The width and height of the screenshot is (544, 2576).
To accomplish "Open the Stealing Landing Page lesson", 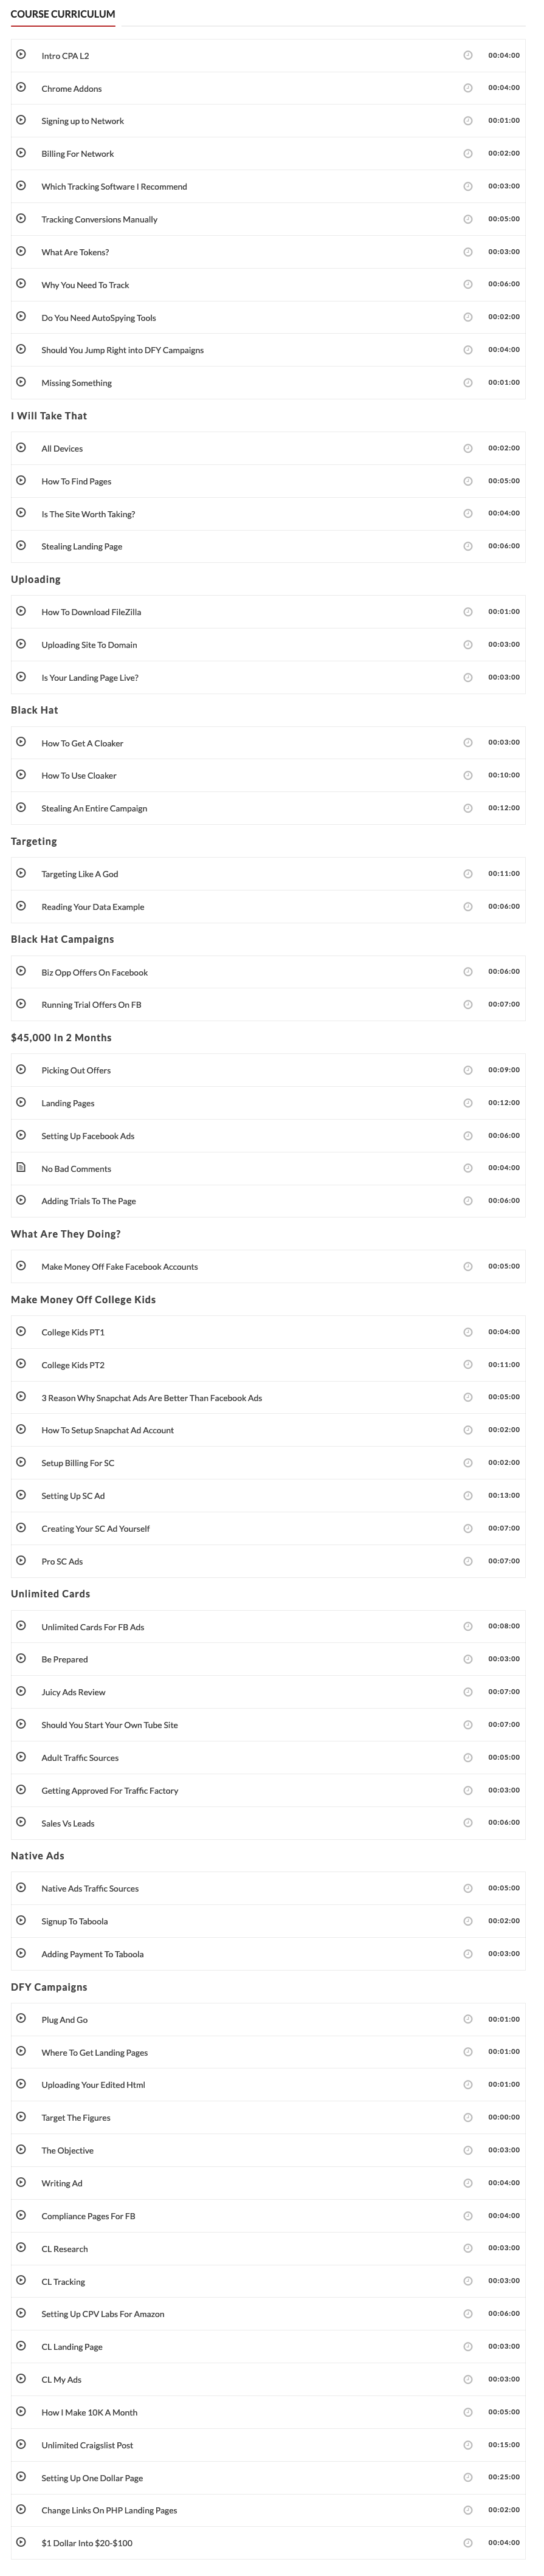I will (x=82, y=546).
